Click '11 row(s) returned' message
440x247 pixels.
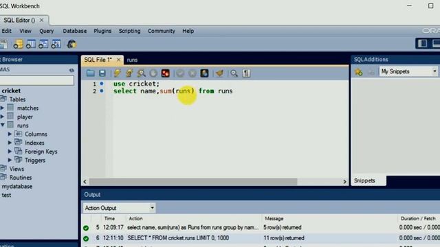click(x=284, y=238)
